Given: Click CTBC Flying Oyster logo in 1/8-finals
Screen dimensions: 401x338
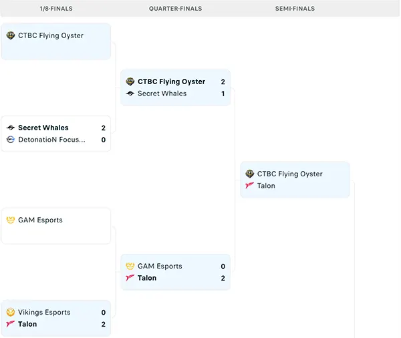Looking at the screenshot, I should (x=11, y=35).
